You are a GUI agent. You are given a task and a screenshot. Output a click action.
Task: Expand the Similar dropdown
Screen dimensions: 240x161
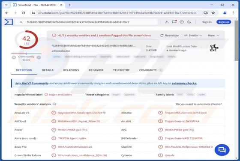[x=193, y=36]
